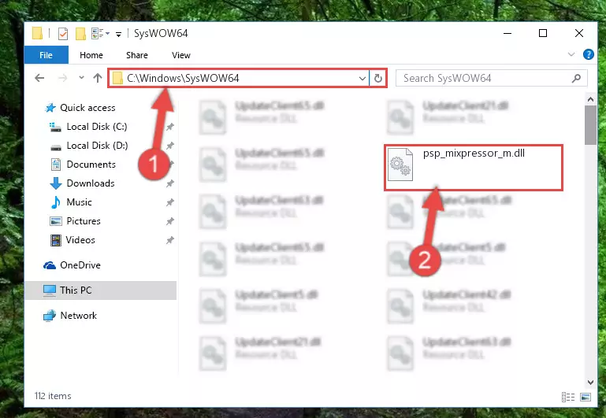Screen dimensions: 606x418
Task: Switch to the Share ribbon tab
Action: (137, 55)
